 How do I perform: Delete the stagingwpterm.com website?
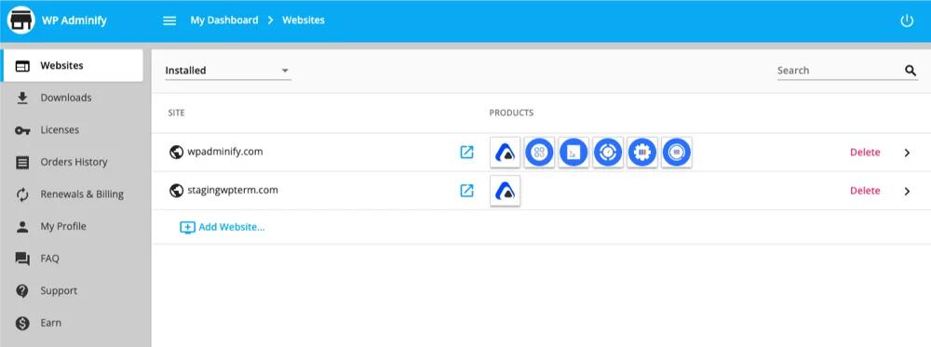pyautogui.click(x=865, y=191)
